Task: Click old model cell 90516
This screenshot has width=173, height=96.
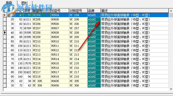Action: tap(60, 68)
